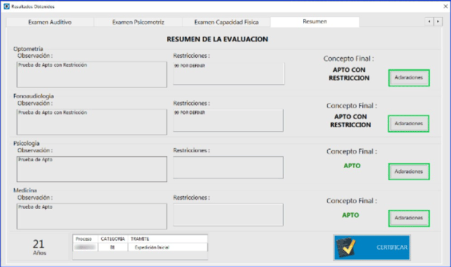Focus the Fonoaudiología Restricciones box

[228, 120]
